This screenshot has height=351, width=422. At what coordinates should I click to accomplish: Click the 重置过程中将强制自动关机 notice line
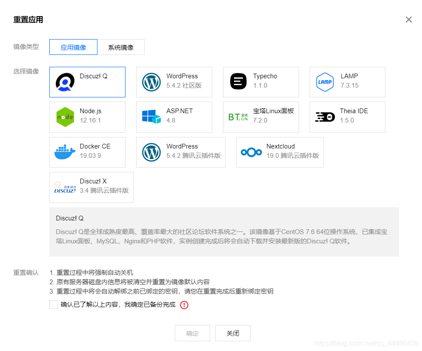(x=91, y=273)
